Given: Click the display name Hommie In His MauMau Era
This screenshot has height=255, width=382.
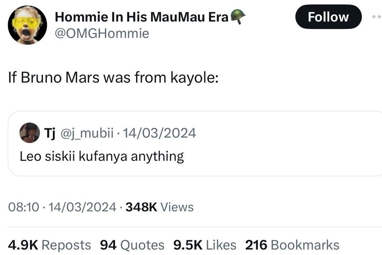Looking at the screenshot, I should [x=141, y=16].
